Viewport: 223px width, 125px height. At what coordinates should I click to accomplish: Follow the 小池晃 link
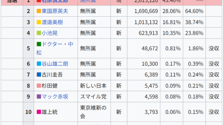click(49, 33)
